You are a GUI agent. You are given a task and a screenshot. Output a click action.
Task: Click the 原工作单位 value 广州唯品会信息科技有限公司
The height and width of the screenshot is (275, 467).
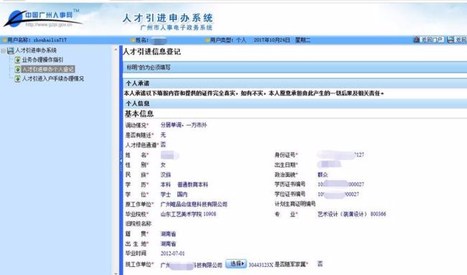194,204
